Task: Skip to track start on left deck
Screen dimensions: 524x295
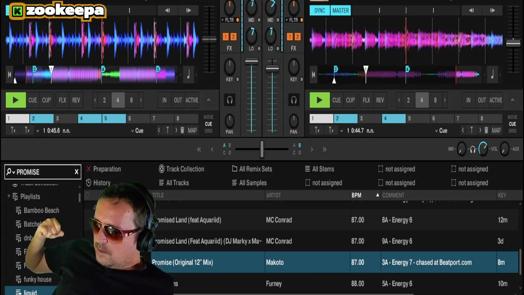Action: pyautogui.click(x=9, y=75)
